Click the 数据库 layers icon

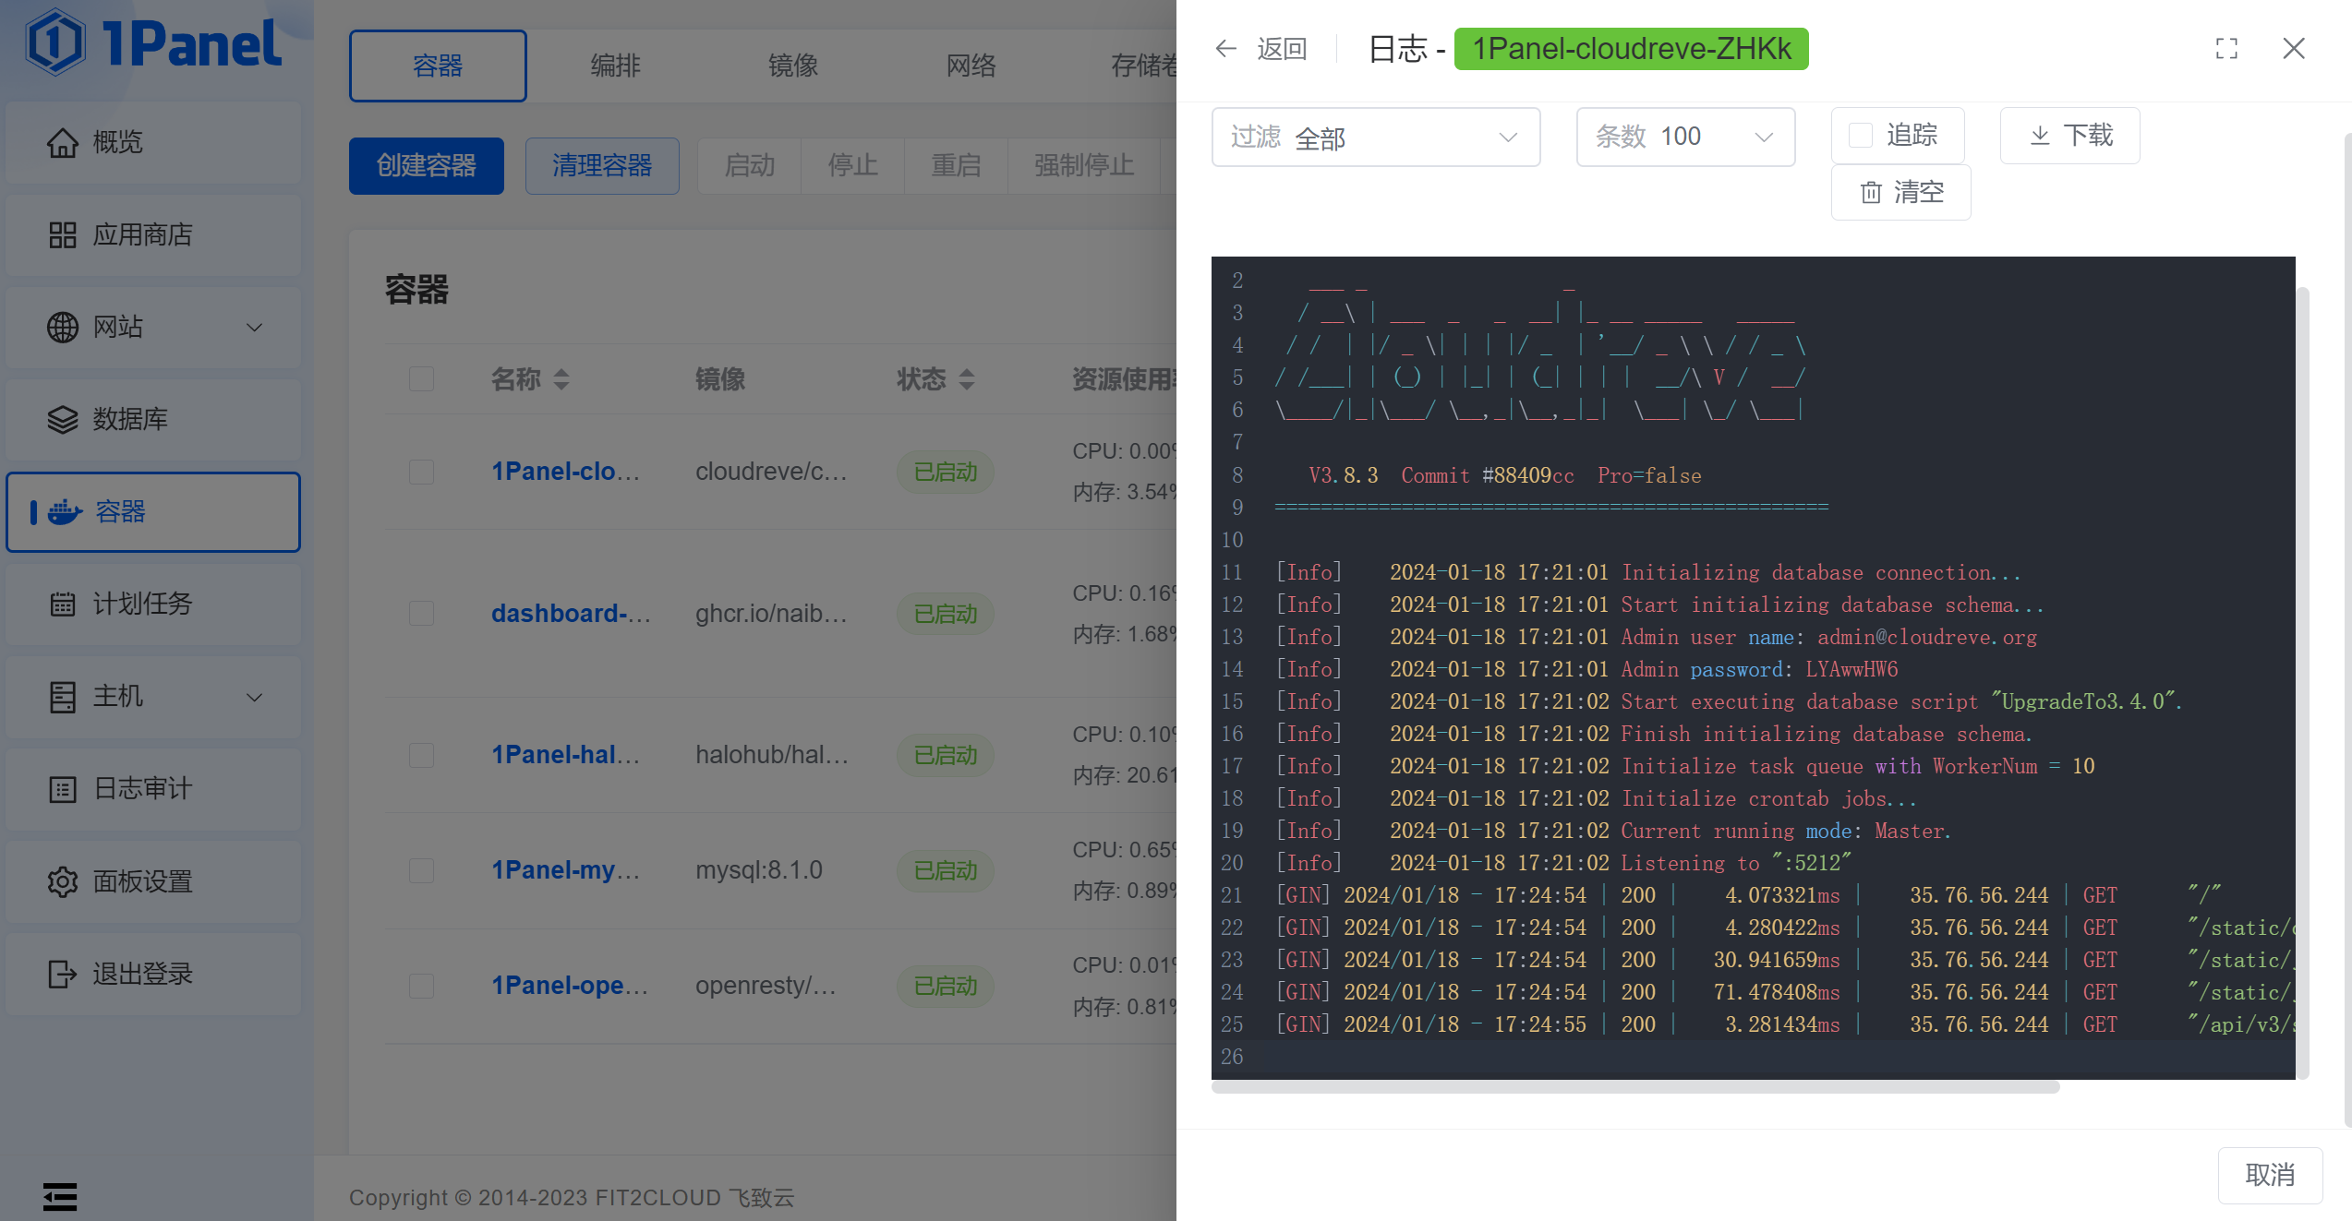[63, 419]
